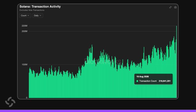Click the 'Excludes Vote Transactions' subtitle

point(32,10)
